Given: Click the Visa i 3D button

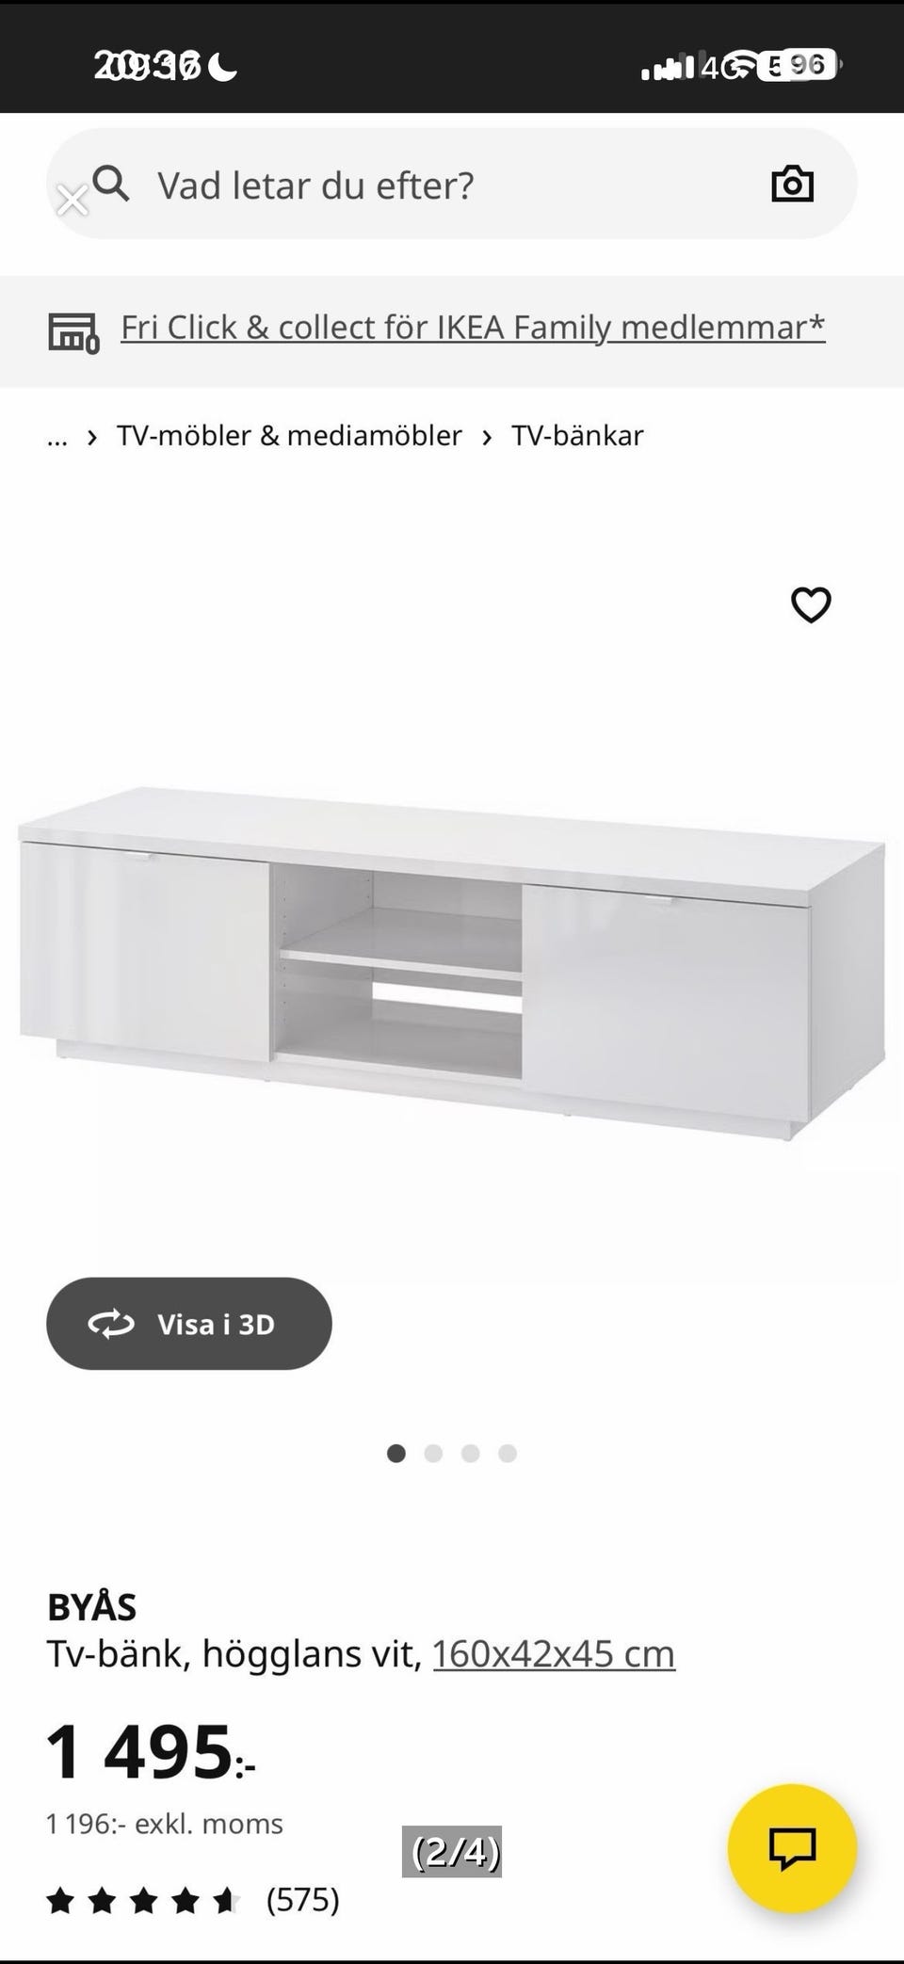Looking at the screenshot, I should 189,1323.
